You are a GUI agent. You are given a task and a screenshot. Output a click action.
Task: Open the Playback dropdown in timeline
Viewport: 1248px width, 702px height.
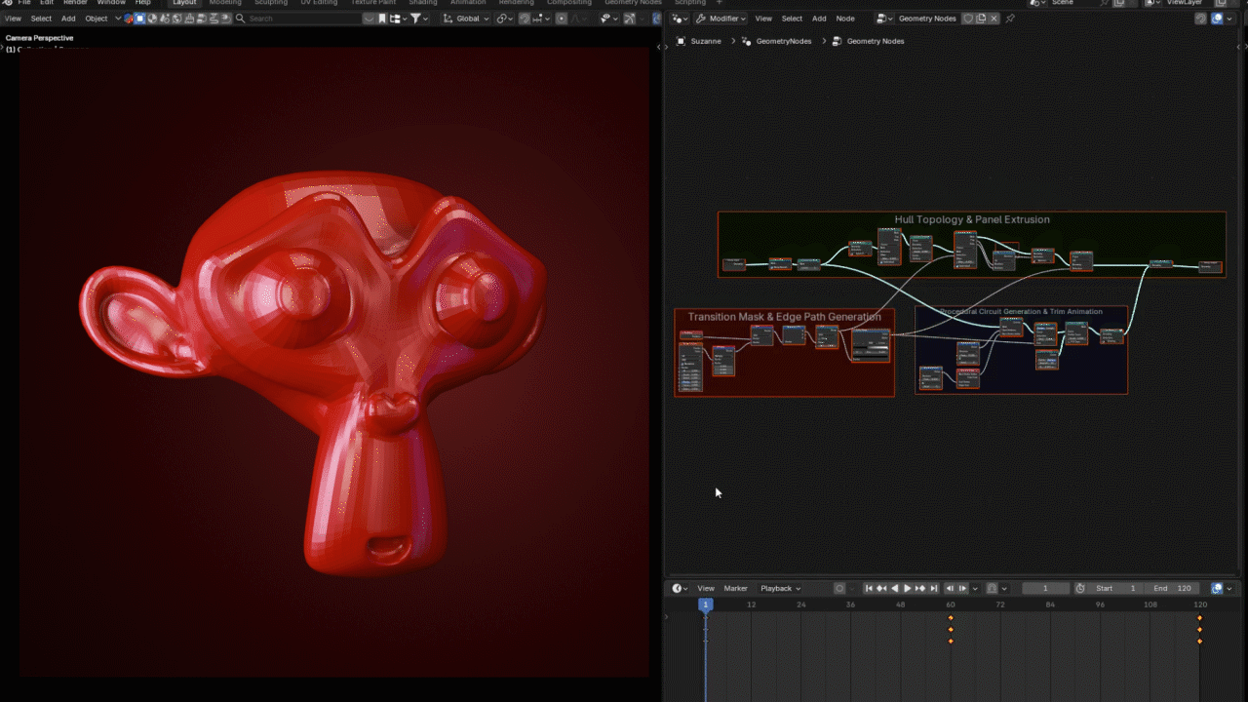pos(780,589)
